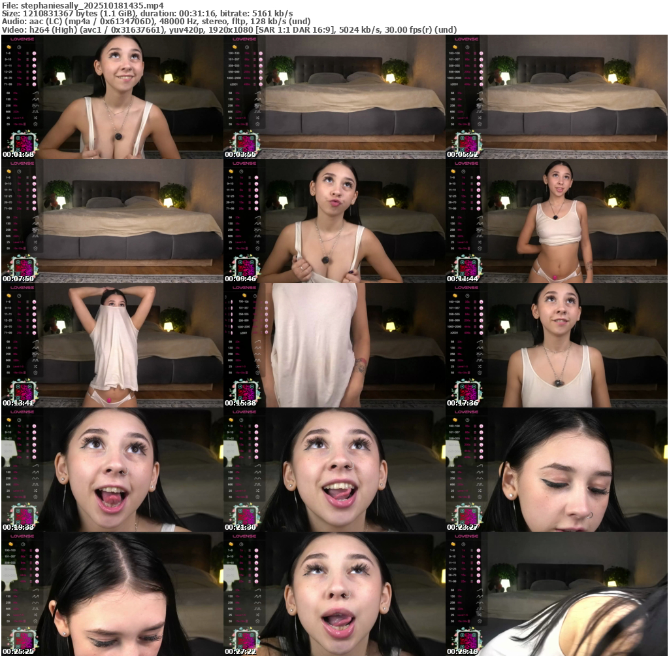Viewport: 669px width, 656px height.
Task: Click the LOVENSE logo in the 00:07:50 frame
Action: point(22,163)
